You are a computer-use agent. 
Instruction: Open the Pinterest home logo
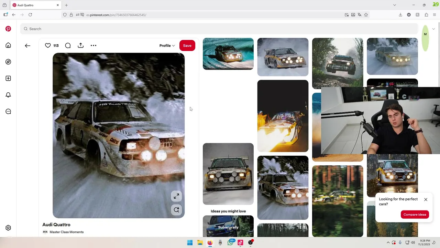[x=8, y=29]
